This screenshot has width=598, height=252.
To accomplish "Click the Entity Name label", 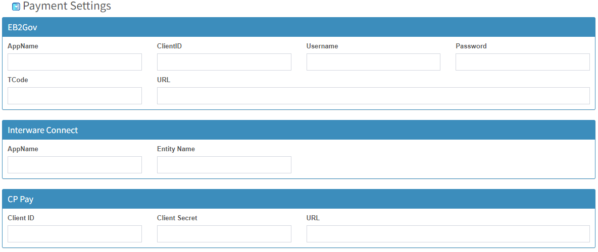I will (x=176, y=149).
